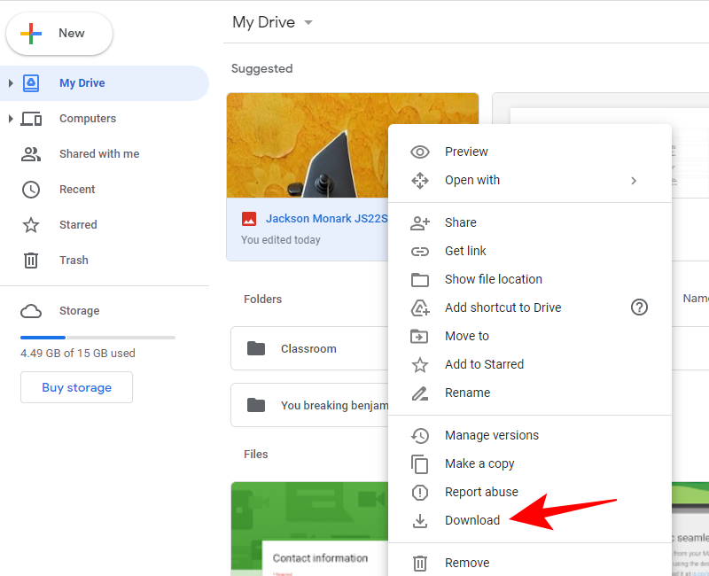This screenshot has height=576, width=709.
Task: Click the Buy storage button
Action: click(x=76, y=387)
